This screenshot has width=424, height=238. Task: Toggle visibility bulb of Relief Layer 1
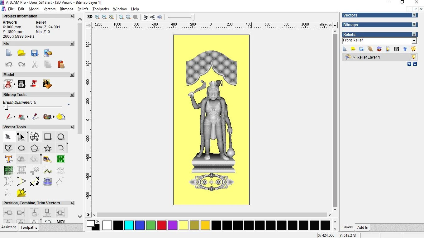[413, 57]
